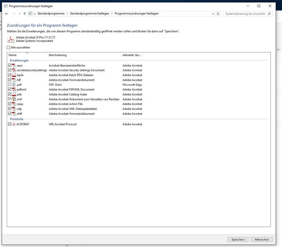Viewport: 282px width, 247px height.
Task: Click the Speichern button
Action: [238, 240]
